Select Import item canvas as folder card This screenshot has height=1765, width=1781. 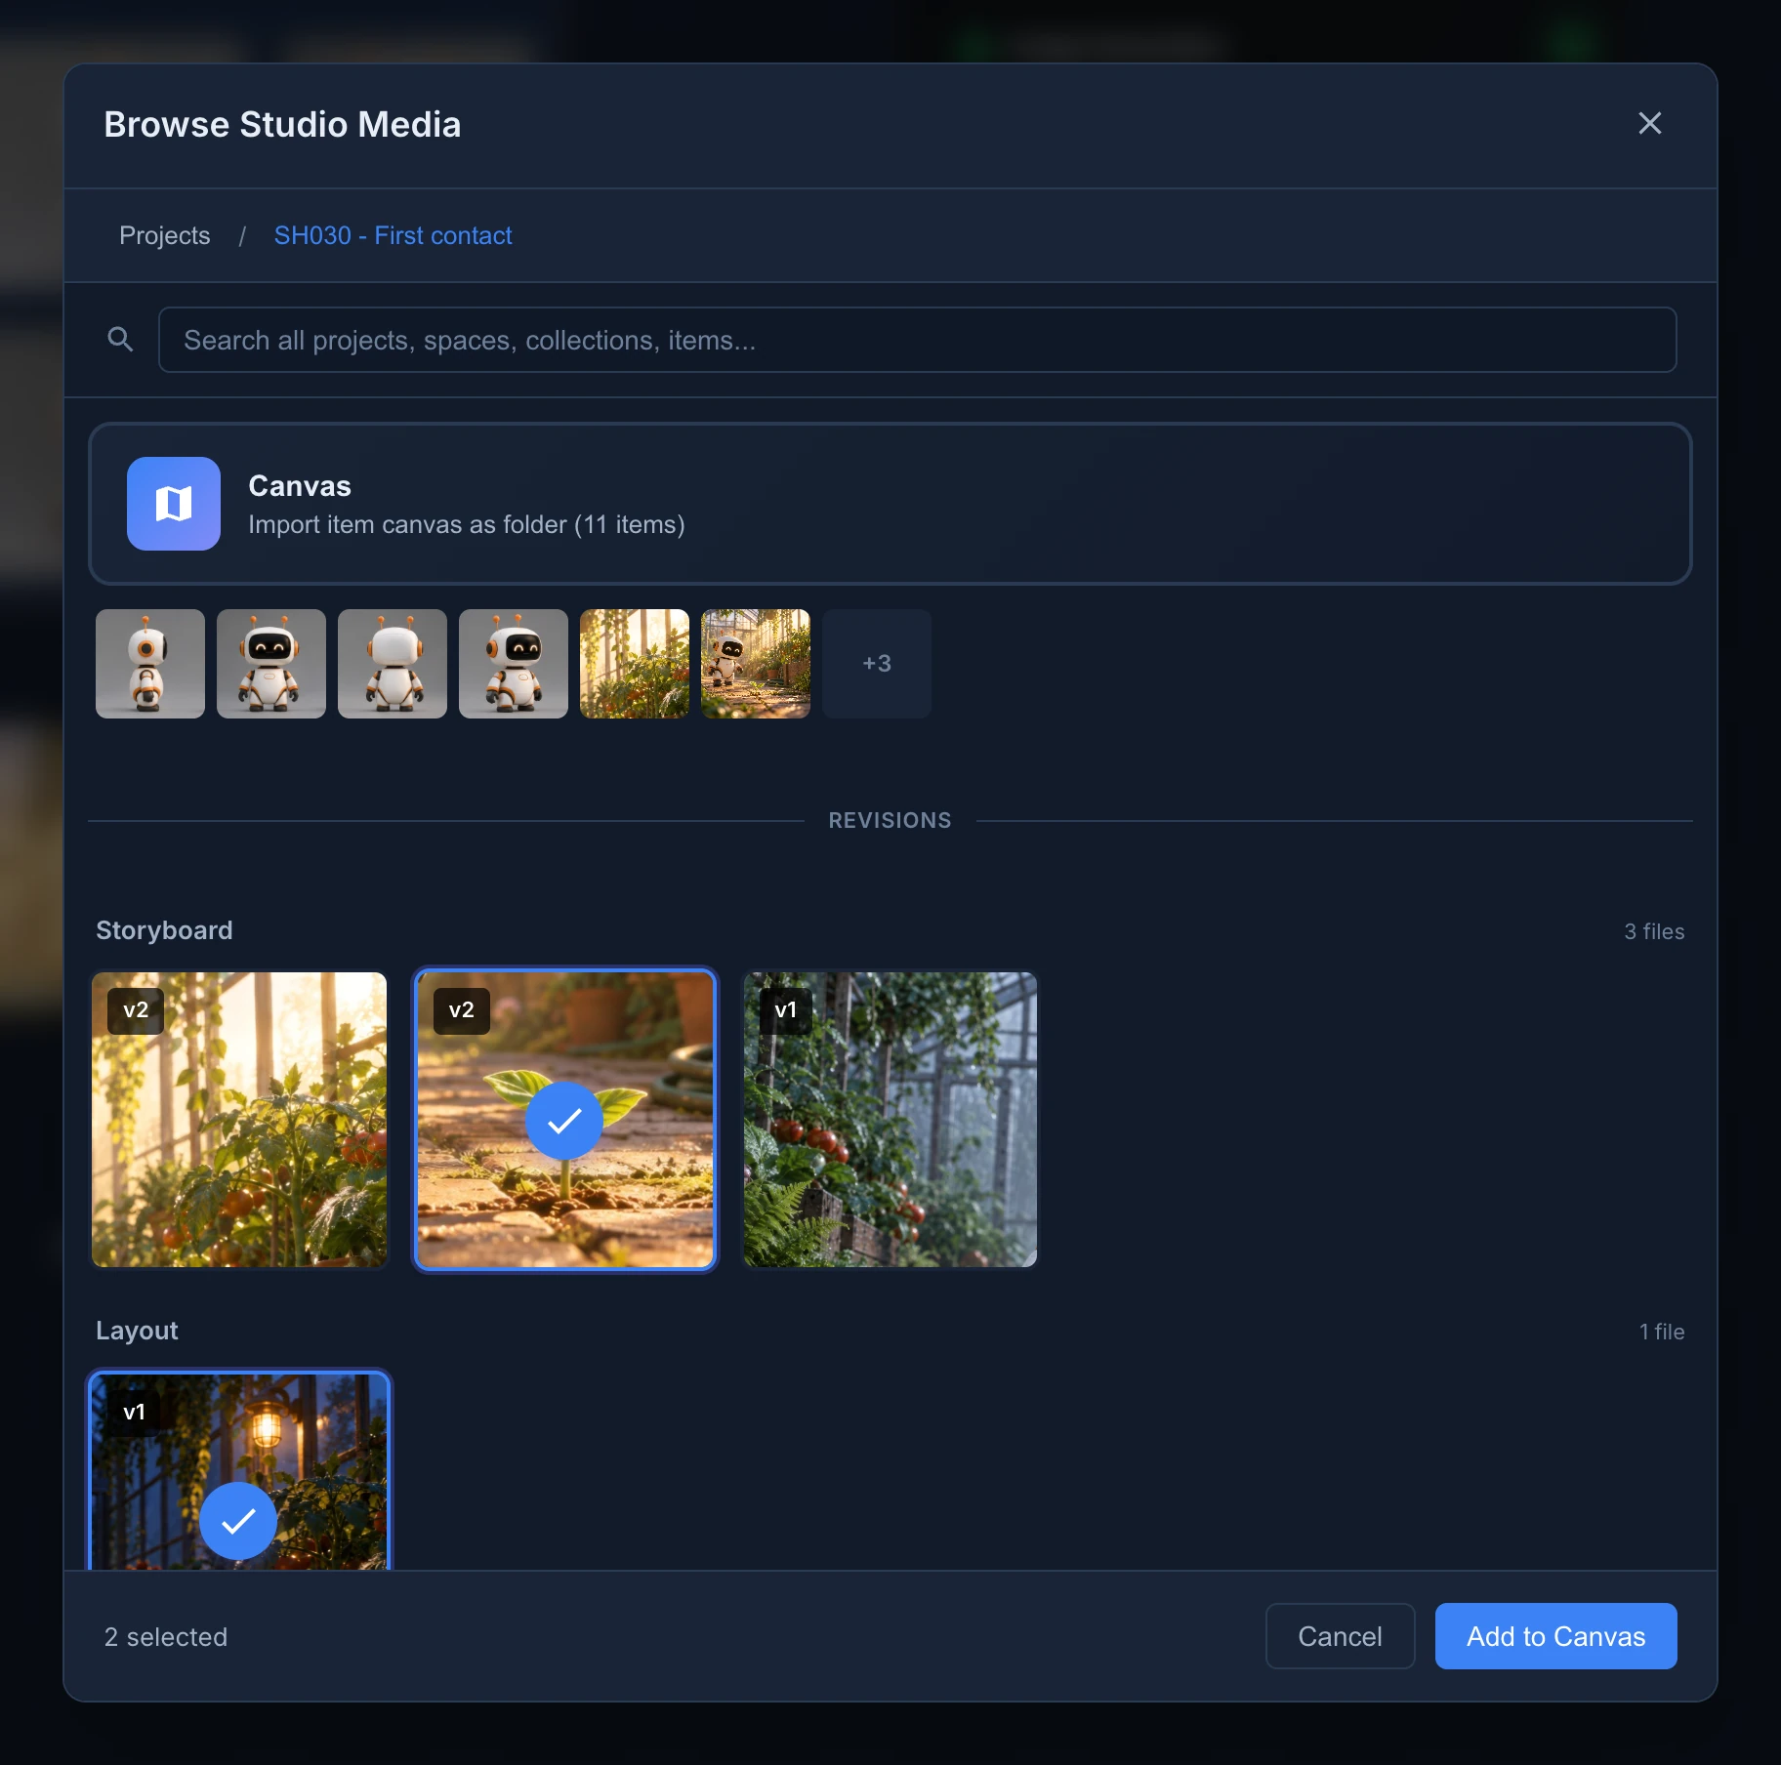coord(890,504)
